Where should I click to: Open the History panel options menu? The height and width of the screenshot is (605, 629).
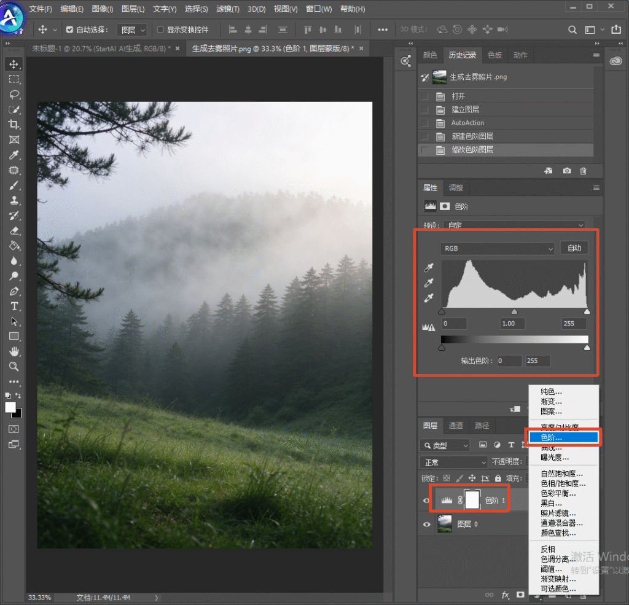[596, 55]
